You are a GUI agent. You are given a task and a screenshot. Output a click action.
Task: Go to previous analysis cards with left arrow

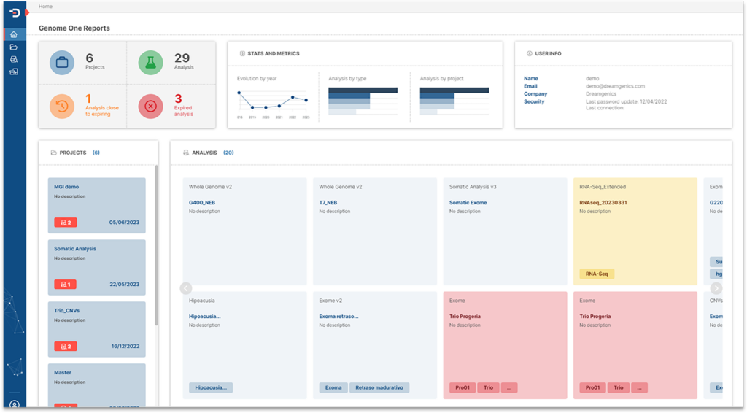[186, 288]
